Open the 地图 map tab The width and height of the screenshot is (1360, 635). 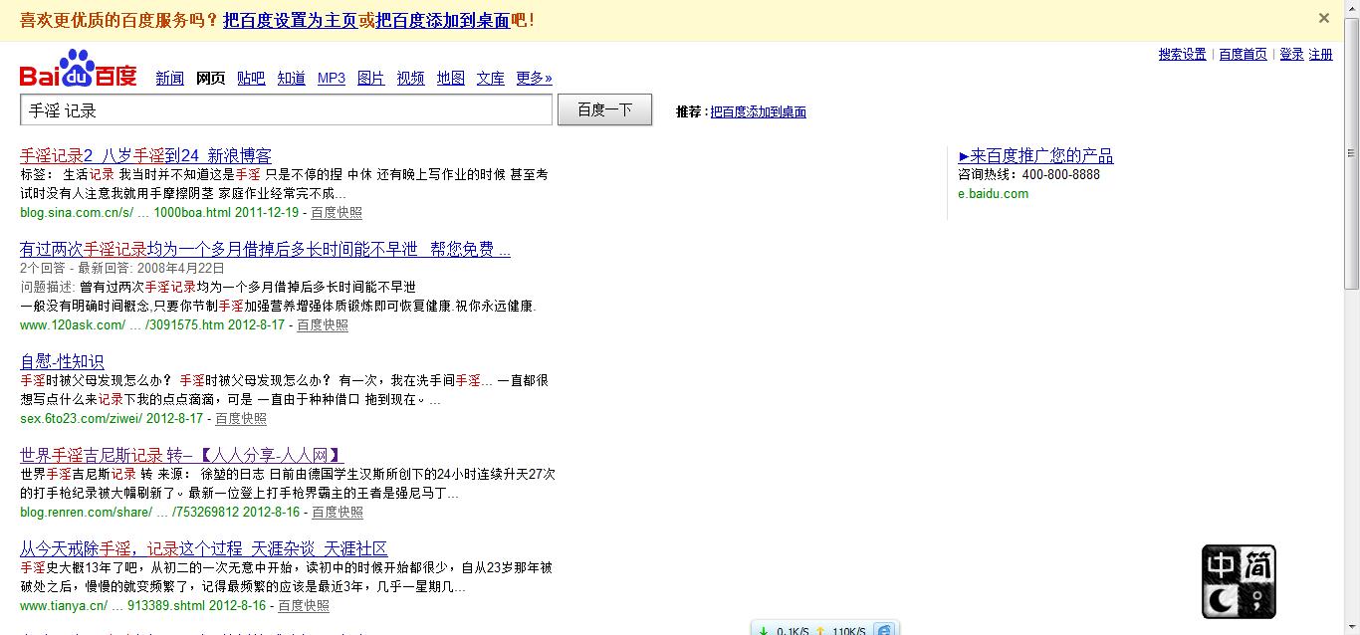(x=451, y=79)
